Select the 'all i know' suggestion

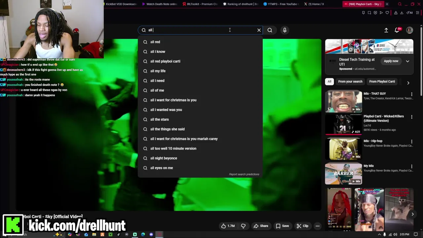[200, 52]
